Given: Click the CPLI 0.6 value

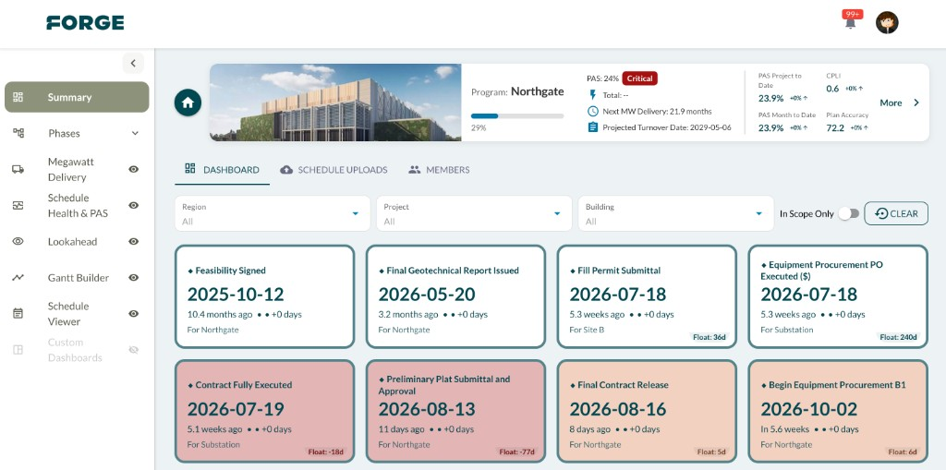Looking at the screenshot, I should coord(832,89).
